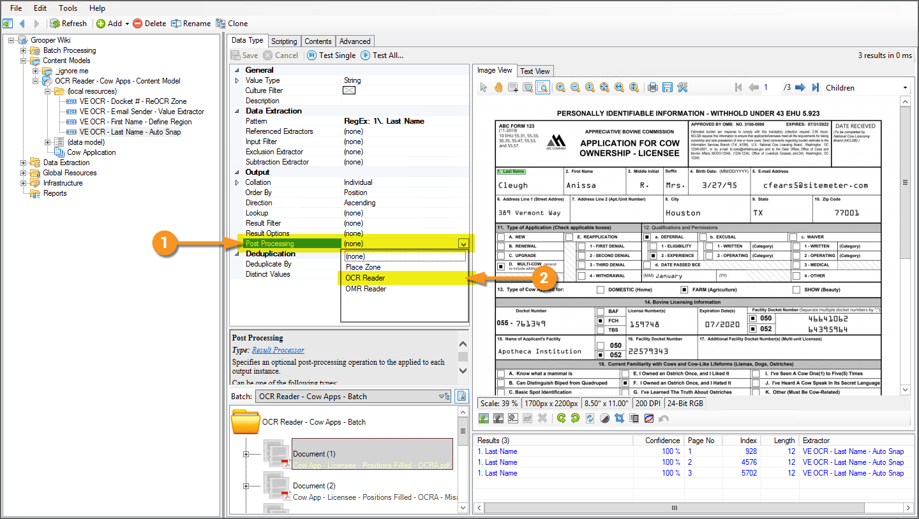Toggle the icon button beside Batch selector
This screenshot has width=919, height=519.
pos(461,396)
